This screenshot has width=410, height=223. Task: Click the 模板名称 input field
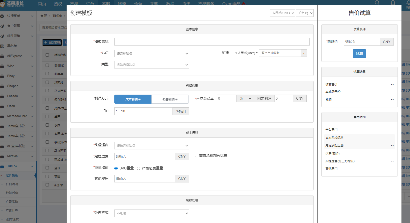point(212,42)
